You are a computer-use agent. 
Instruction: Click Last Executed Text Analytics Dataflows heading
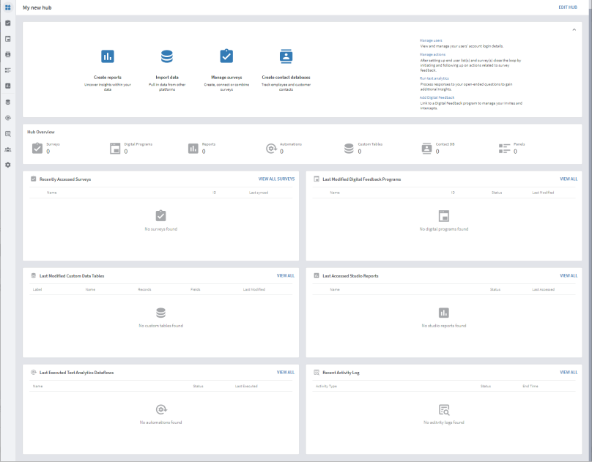76,373
